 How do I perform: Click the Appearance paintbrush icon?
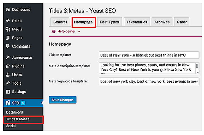point(8,58)
